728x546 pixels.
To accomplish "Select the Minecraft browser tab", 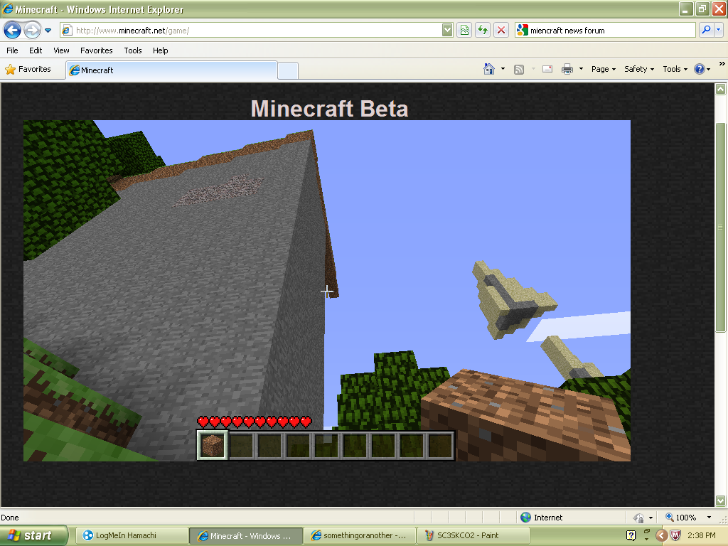I will 172,70.
